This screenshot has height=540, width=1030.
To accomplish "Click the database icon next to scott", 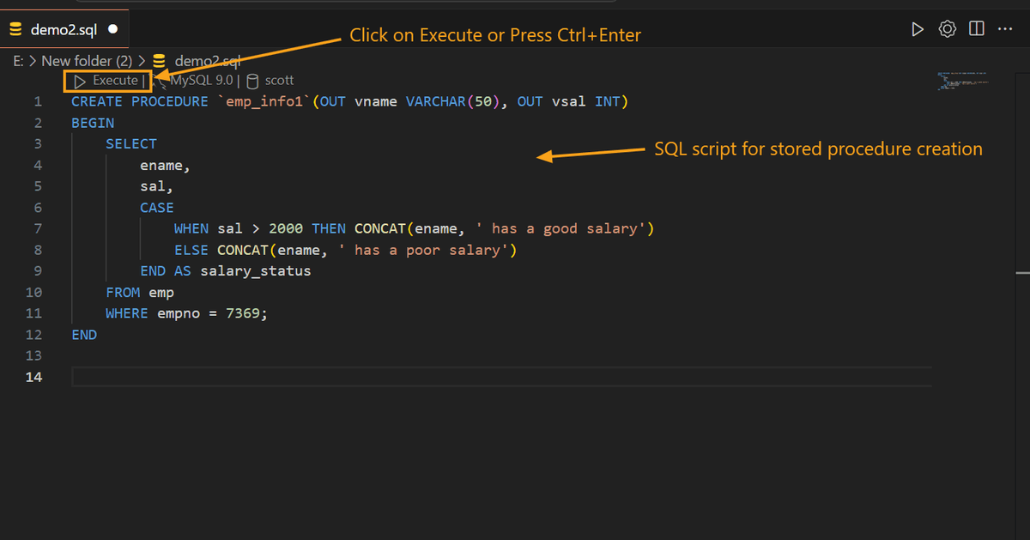I will click(251, 80).
